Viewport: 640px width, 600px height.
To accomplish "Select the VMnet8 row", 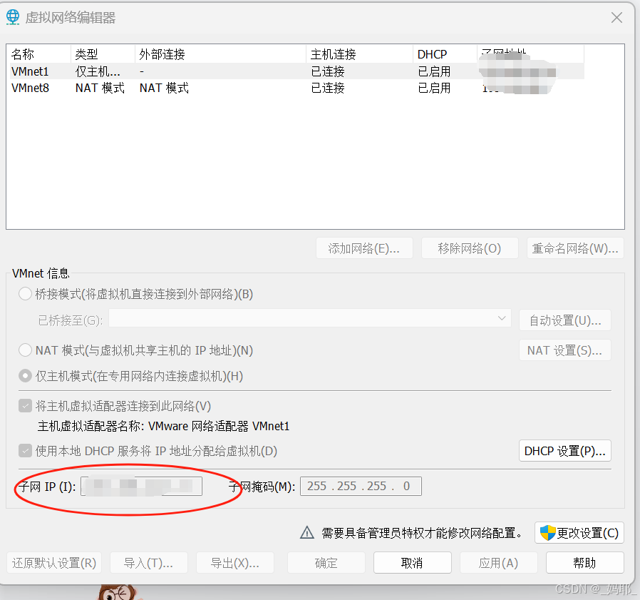I will (x=297, y=88).
